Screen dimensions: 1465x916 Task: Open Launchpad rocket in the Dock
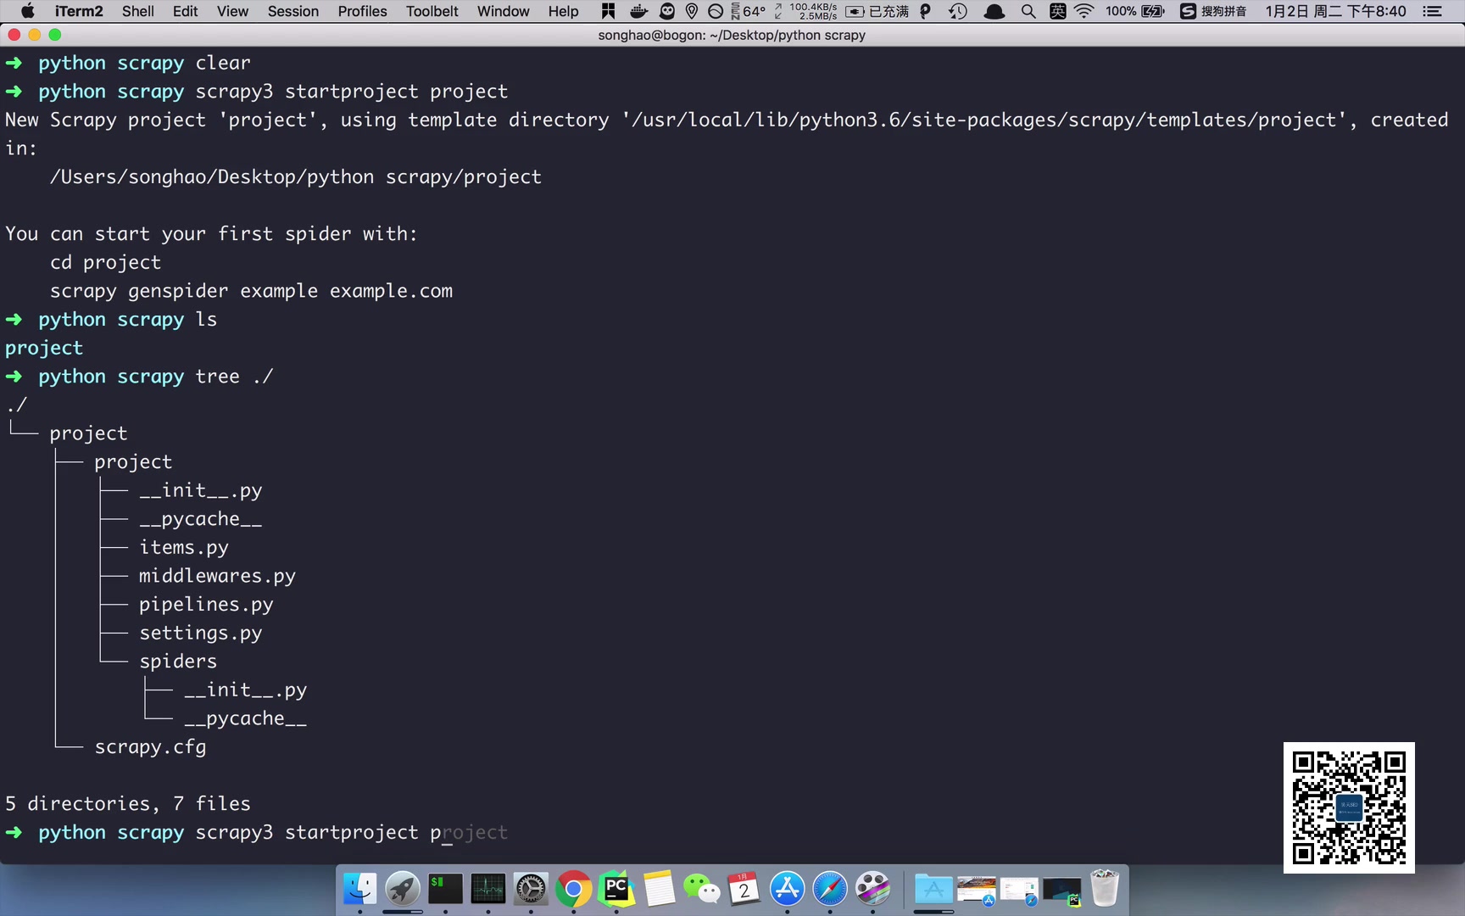pos(403,889)
